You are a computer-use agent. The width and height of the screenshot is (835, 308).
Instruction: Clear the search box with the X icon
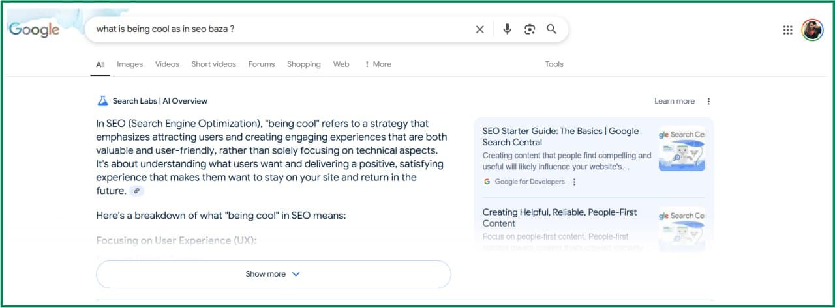tap(480, 29)
